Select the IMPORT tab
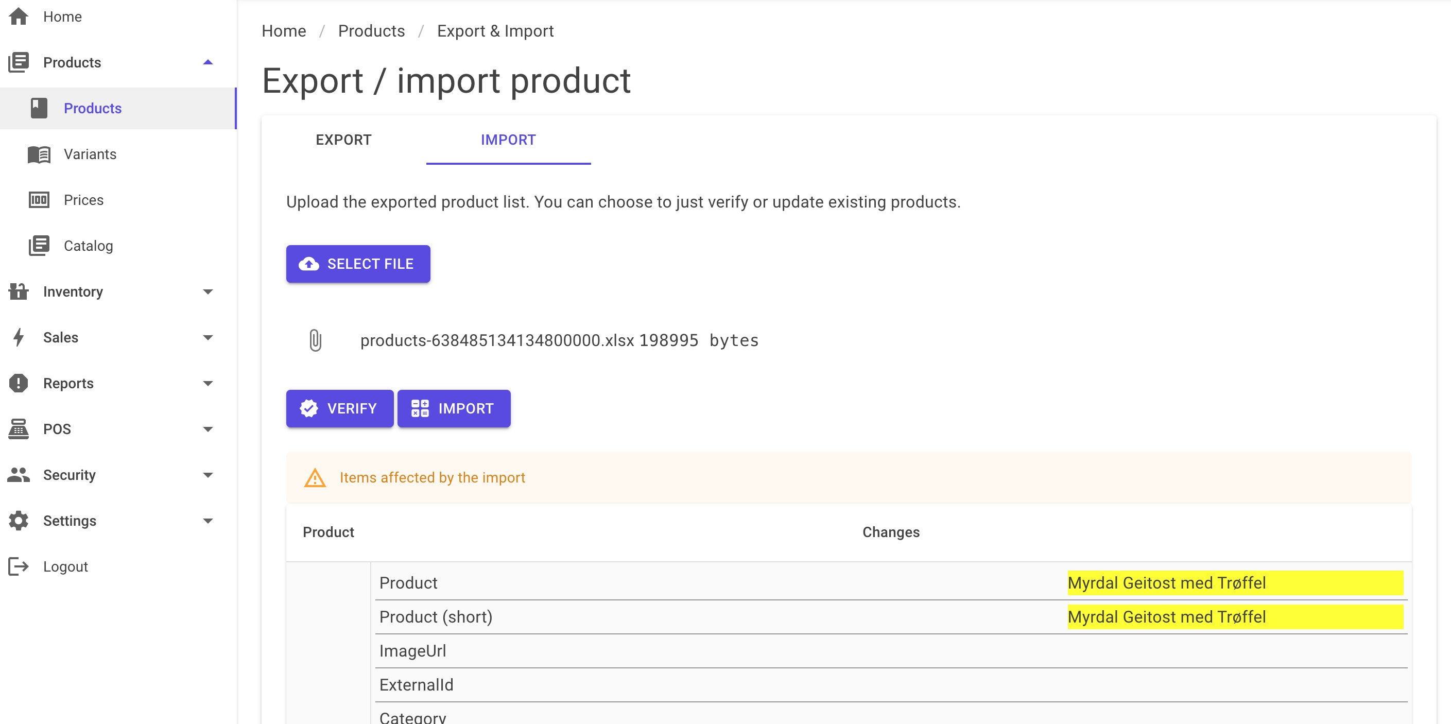 click(508, 140)
